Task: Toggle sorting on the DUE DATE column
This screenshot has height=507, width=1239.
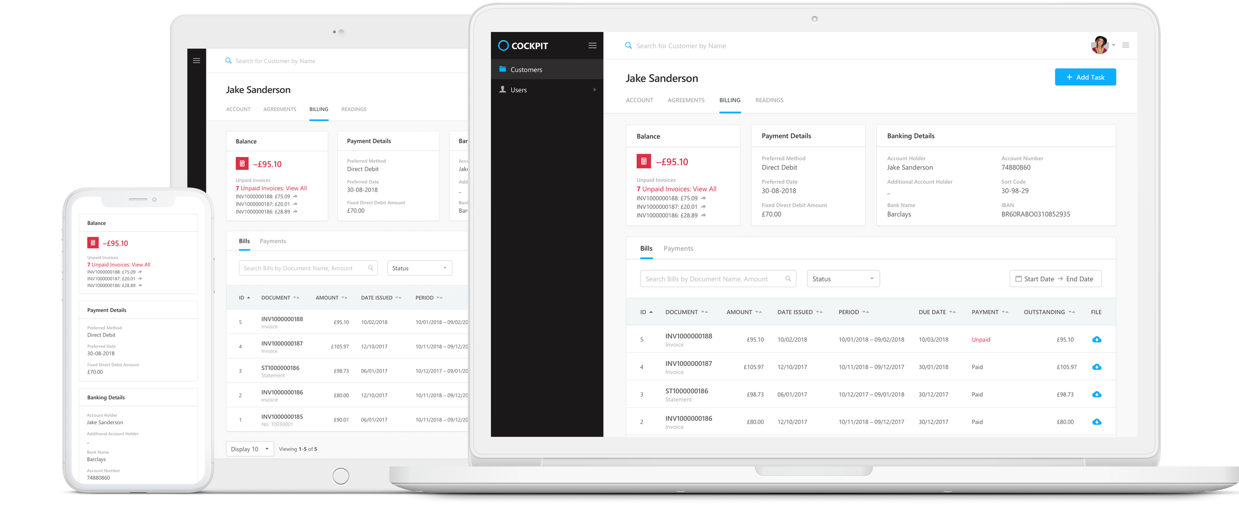Action: [x=952, y=312]
